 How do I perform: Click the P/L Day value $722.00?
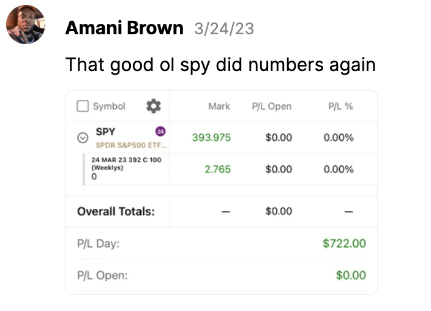344,244
